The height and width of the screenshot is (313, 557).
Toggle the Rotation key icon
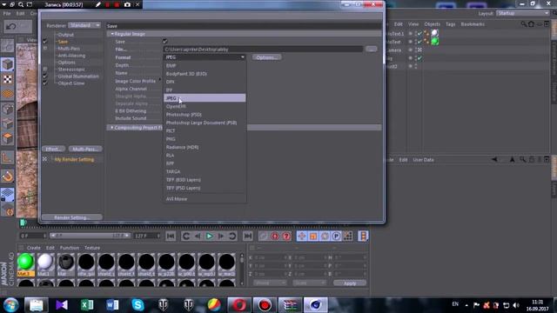(325, 236)
